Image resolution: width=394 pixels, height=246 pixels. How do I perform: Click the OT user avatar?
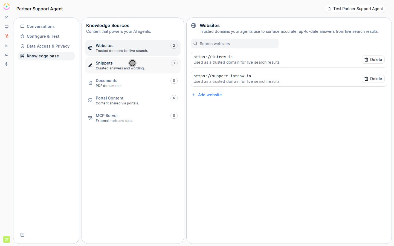point(7,239)
